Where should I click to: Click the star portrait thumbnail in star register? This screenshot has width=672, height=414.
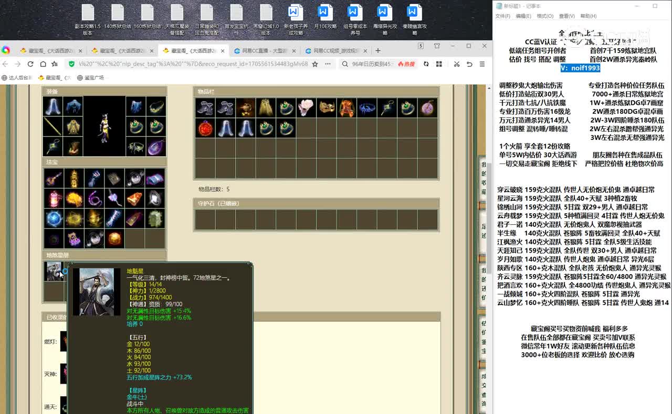pyautogui.click(x=53, y=271)
